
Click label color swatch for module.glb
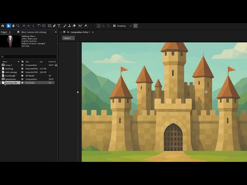coord(22,76)
